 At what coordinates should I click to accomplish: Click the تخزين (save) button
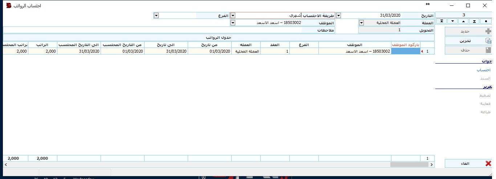click(468, 41)
